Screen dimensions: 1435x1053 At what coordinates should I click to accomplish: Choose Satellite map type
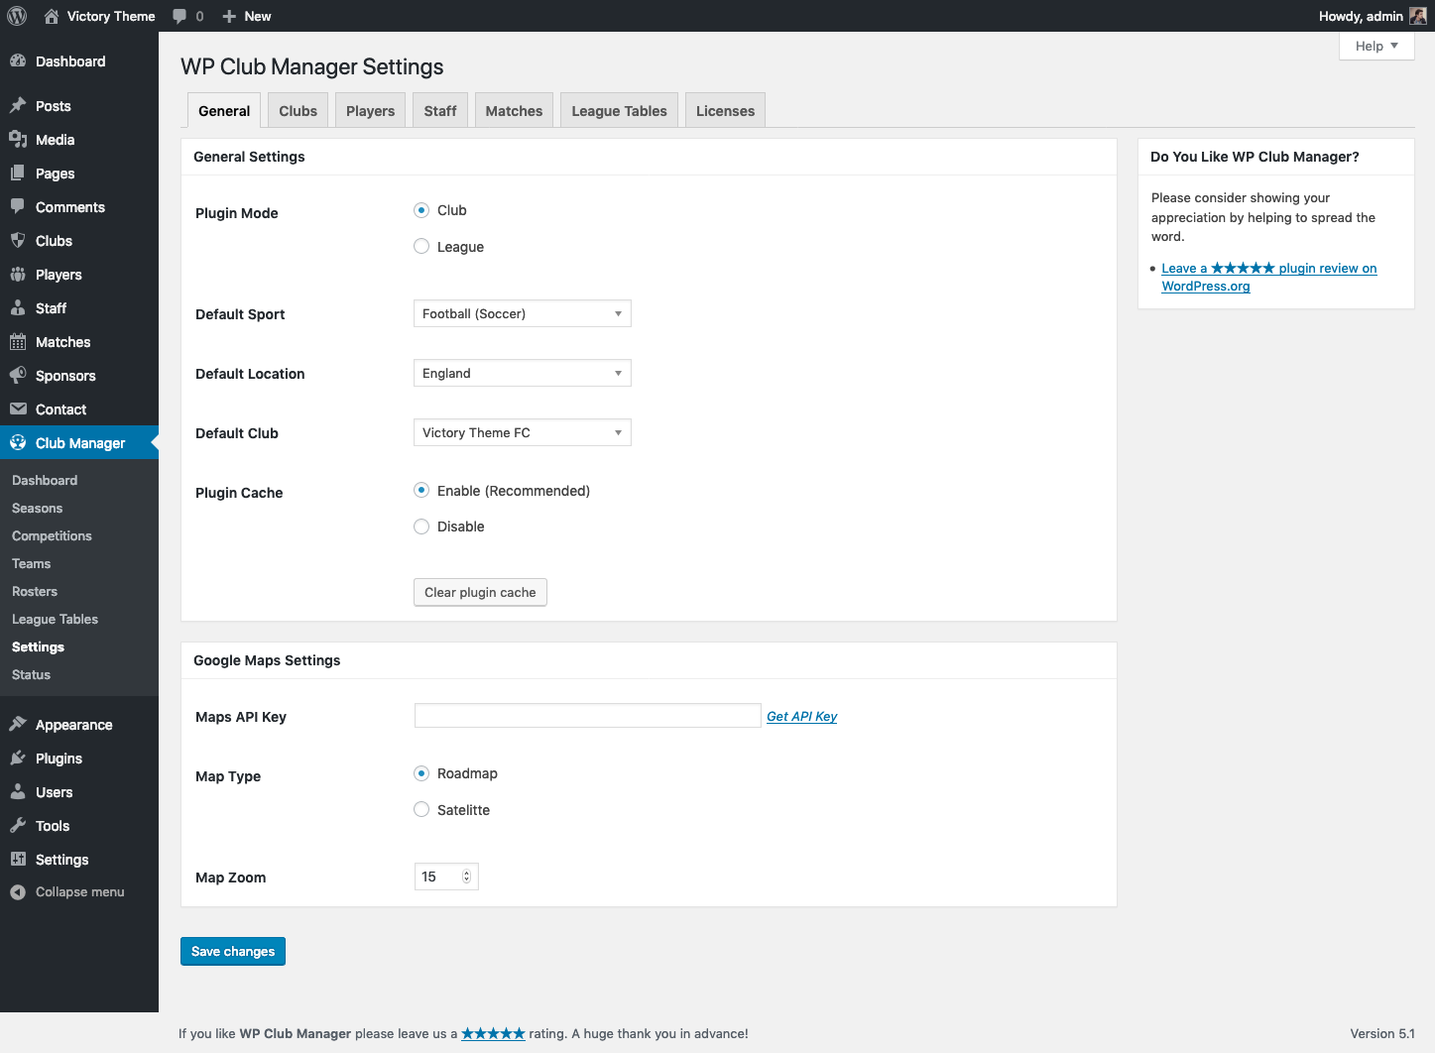coord(421,810)
